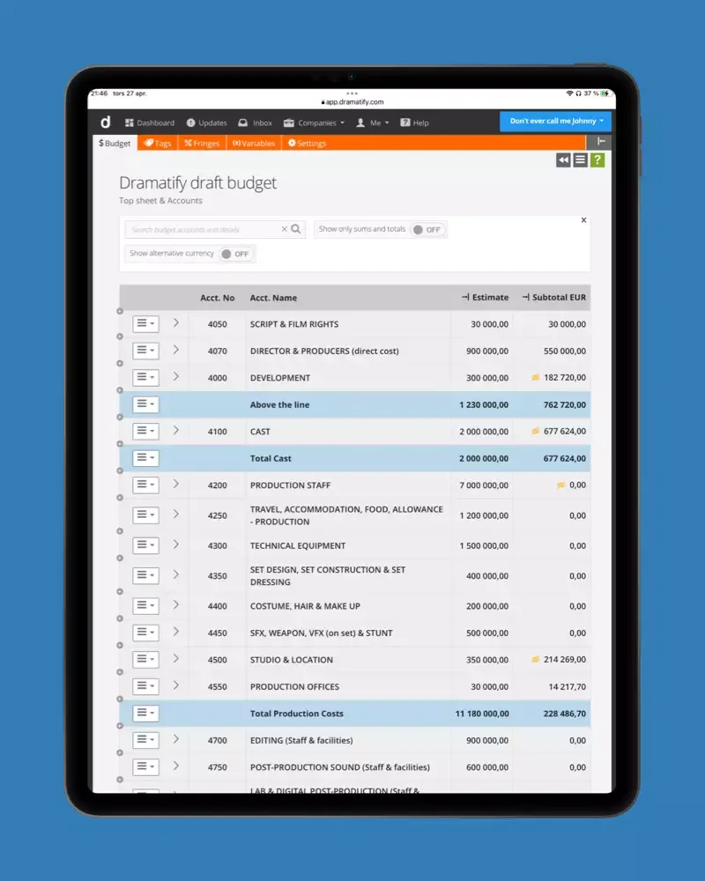Toggle 'Show only sums and totals' switch
705x881 pixels.
(427, 229)
